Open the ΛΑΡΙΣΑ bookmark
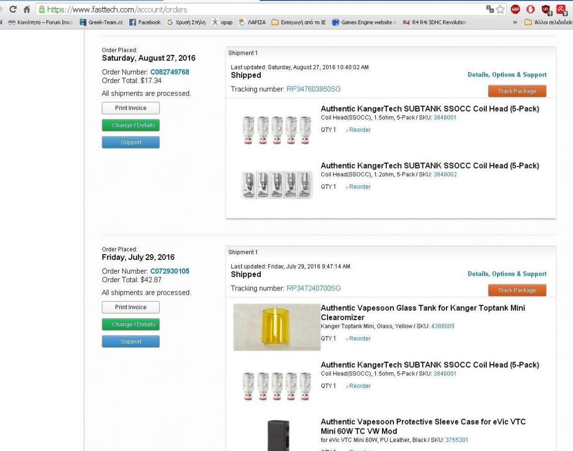 coord(252,22)
